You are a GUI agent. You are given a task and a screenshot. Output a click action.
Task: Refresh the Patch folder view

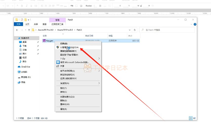[135, 30]
